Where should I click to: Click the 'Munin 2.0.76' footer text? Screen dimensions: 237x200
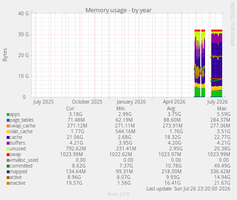(x=118, y=194)
